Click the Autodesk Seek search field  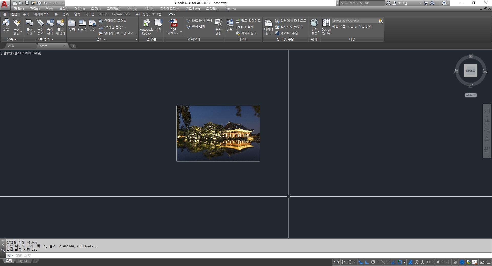tap(355, 21)
